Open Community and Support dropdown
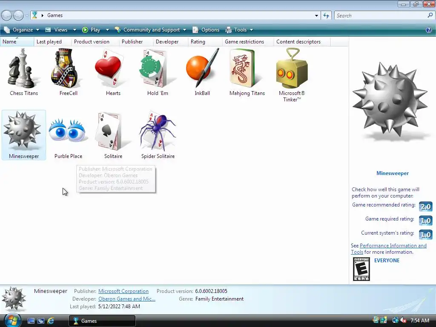Image resolution: width=436 pixels, height=327 pixels. click(150, 30)
